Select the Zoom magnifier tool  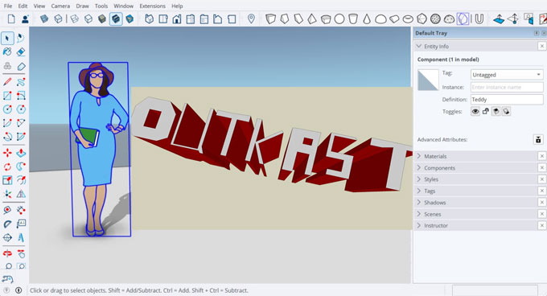[x=8, y=266]
